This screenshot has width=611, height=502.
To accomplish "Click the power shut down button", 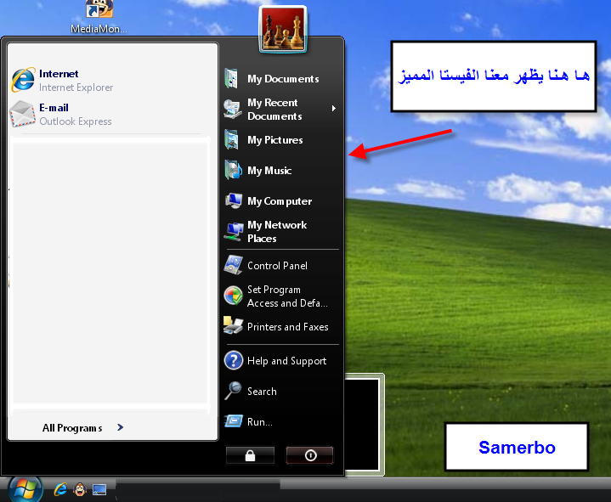I will (310, 455).
